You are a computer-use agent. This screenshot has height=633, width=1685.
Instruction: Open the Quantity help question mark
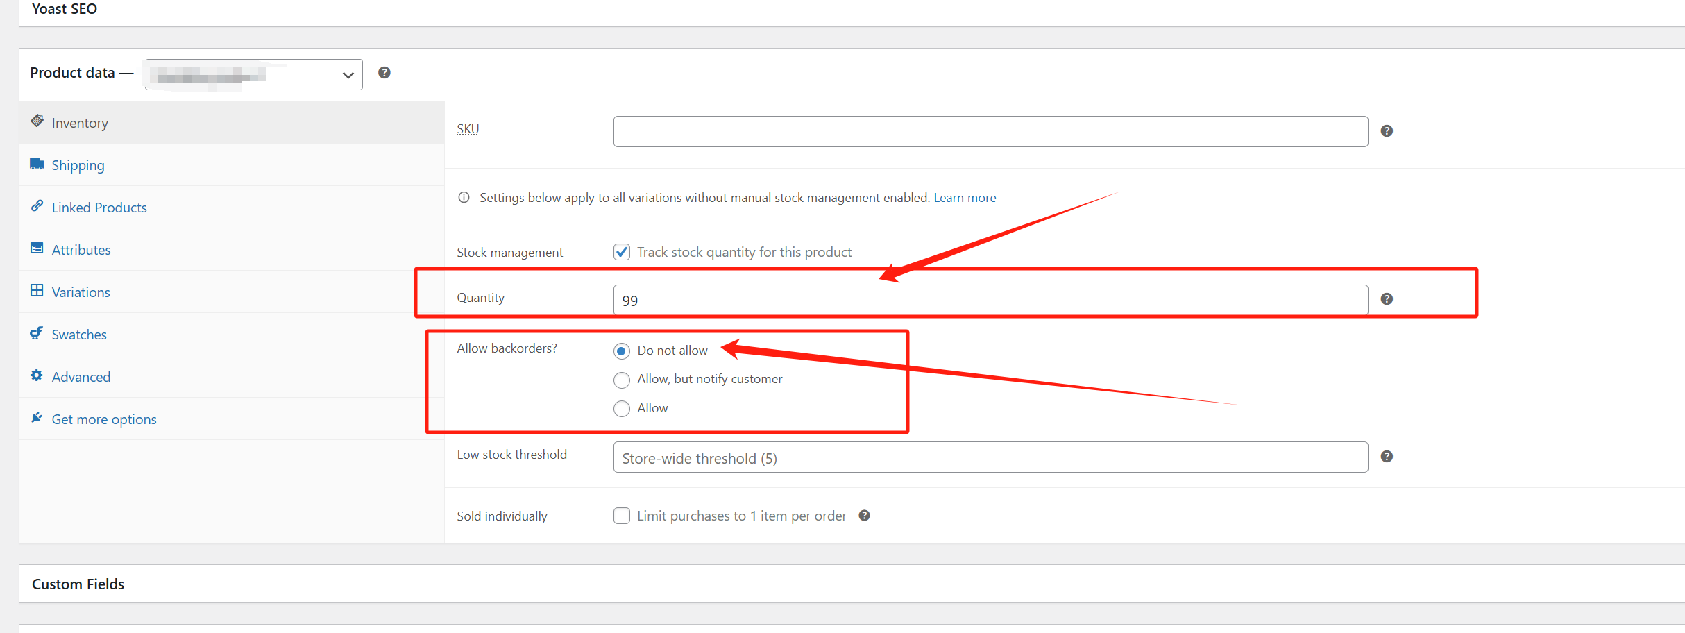click(1386, 298)
